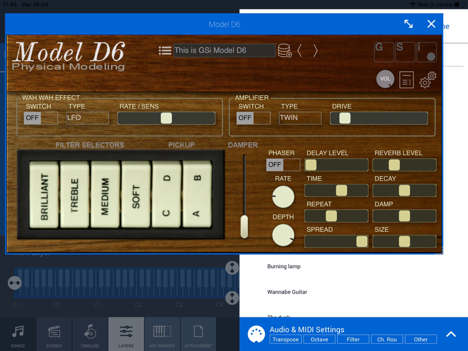Click the delay Repeat slider
The width and height of the screenshot is (468, 351).
click(336, 216)
